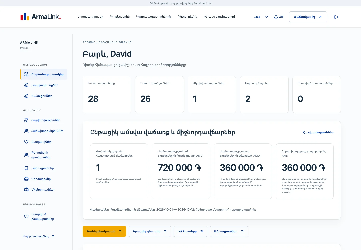Select Դիտել դեմոն in the top navigation
Image resolution: width=361 pixels, height=250 pixels.
pyautogui.click(x=187, y=17)
